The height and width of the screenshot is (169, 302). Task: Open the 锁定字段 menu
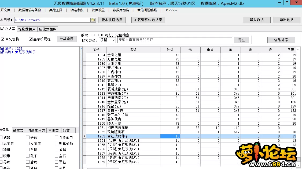[x=77, y=10]
